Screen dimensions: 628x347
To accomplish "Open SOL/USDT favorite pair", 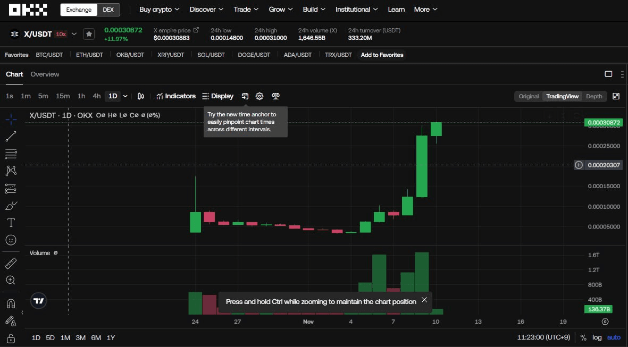I will pos(211,55).
